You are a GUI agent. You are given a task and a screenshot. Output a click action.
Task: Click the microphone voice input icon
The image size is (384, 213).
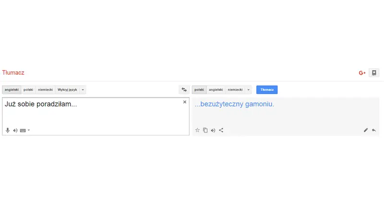8,130
